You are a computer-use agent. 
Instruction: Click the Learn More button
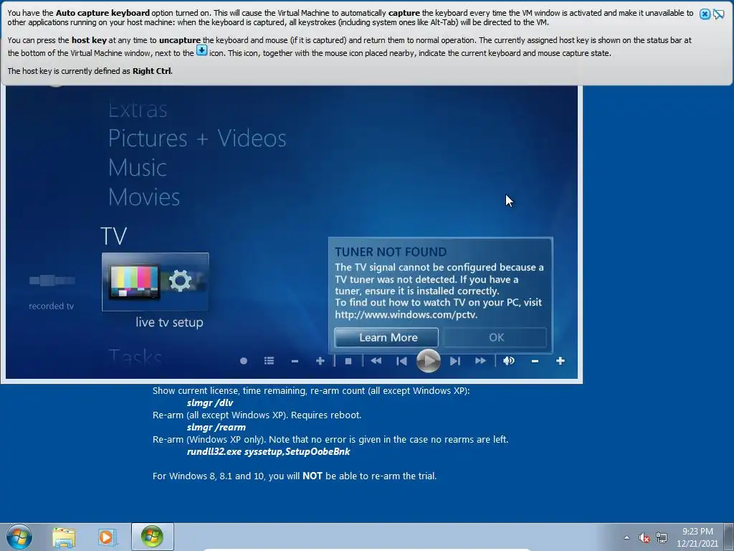386,337
